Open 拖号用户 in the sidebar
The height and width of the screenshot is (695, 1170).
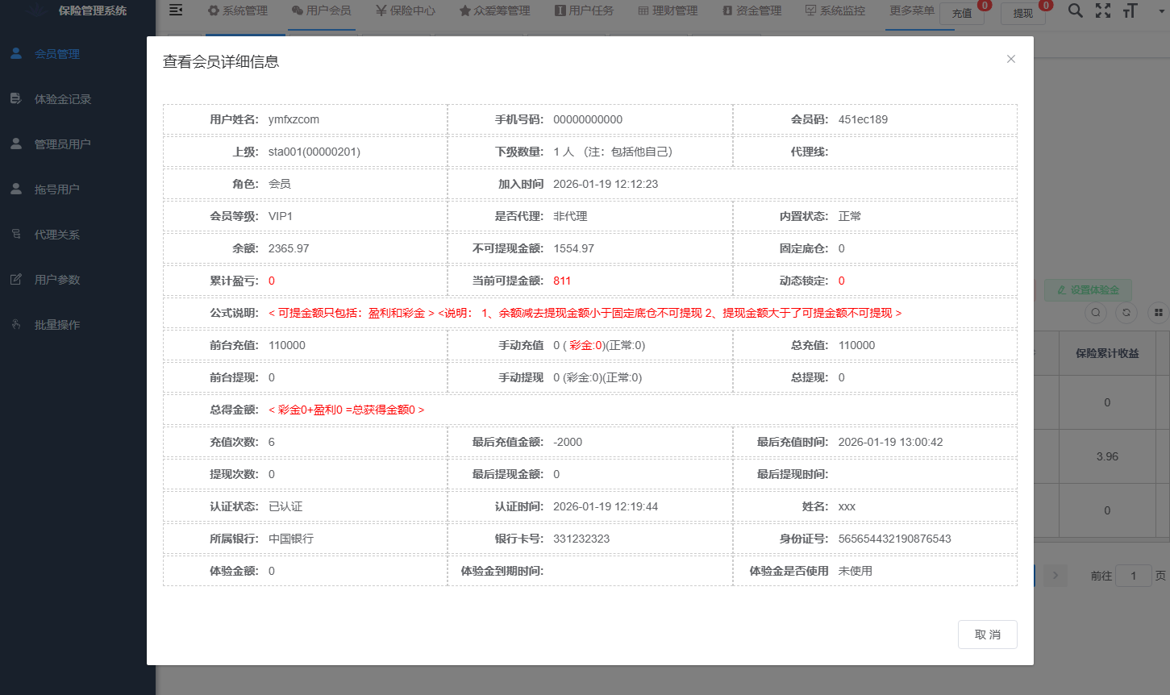[x=57, y=189]
